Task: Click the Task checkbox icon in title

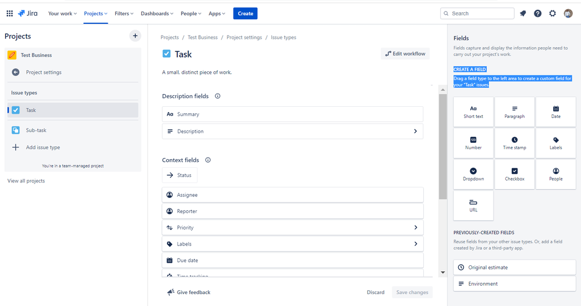Action: (166, 54)
